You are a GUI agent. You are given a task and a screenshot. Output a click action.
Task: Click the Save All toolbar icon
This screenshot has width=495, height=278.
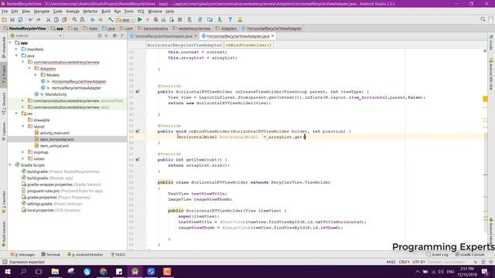pyautogui.click(x=12, y=19)
